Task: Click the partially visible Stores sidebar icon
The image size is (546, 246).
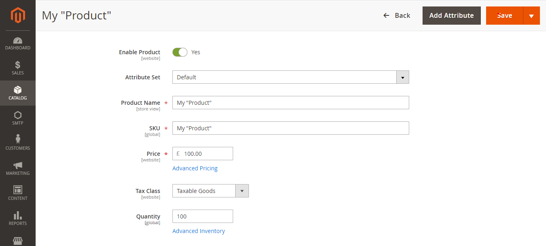Action: pos(17,242)
